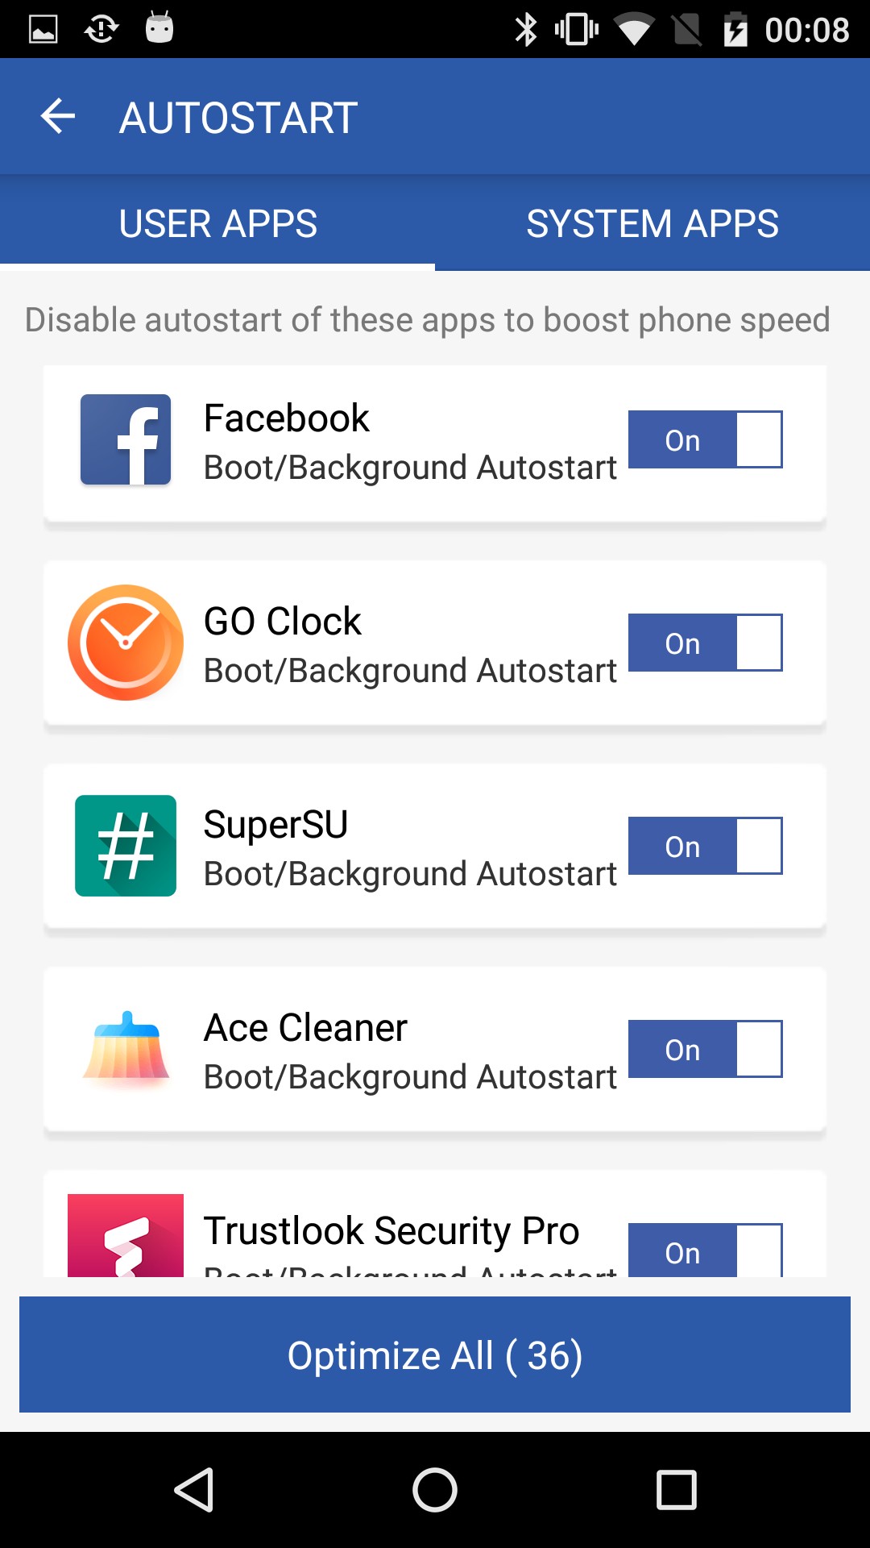This screenshot has height=1548, width=870.
Task: Switch off SuperSU autostart
Action: tap(705, 846)
